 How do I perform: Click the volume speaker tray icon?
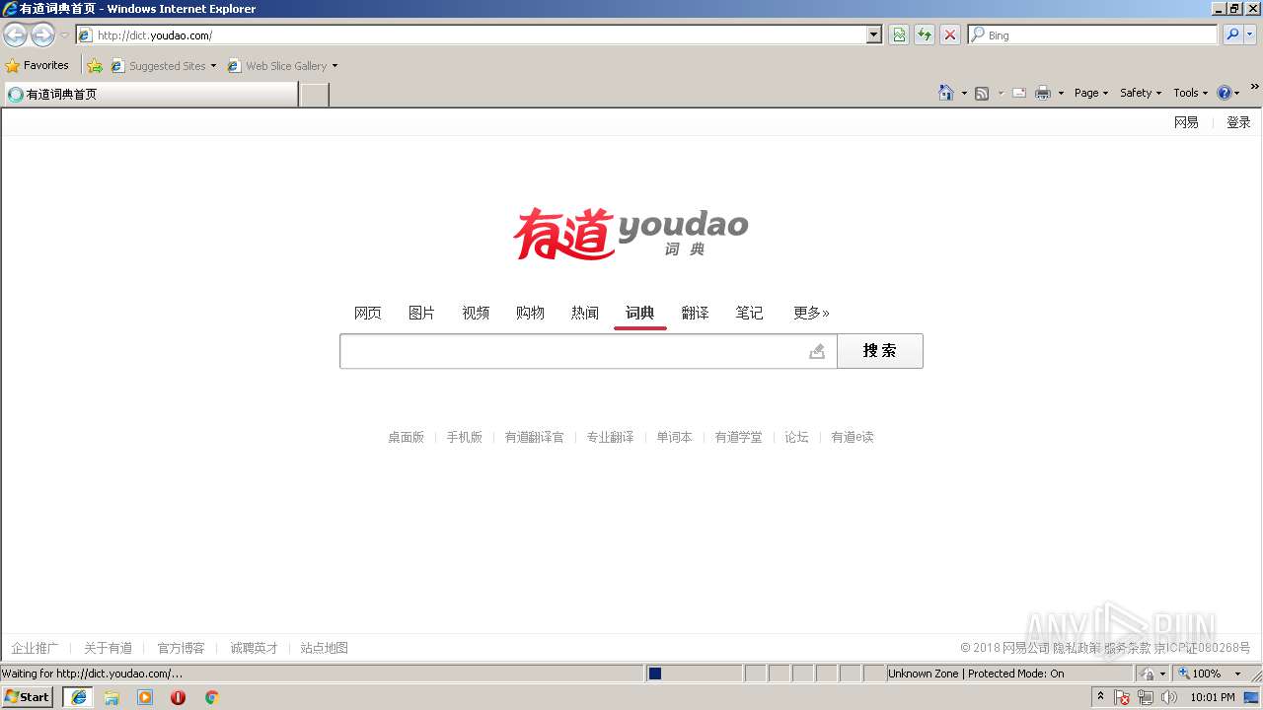coord(1169,697)
